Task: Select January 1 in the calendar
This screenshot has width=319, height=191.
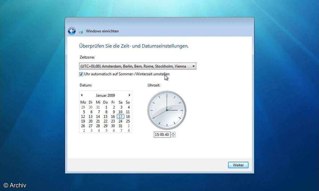Action: pos(106,107)
